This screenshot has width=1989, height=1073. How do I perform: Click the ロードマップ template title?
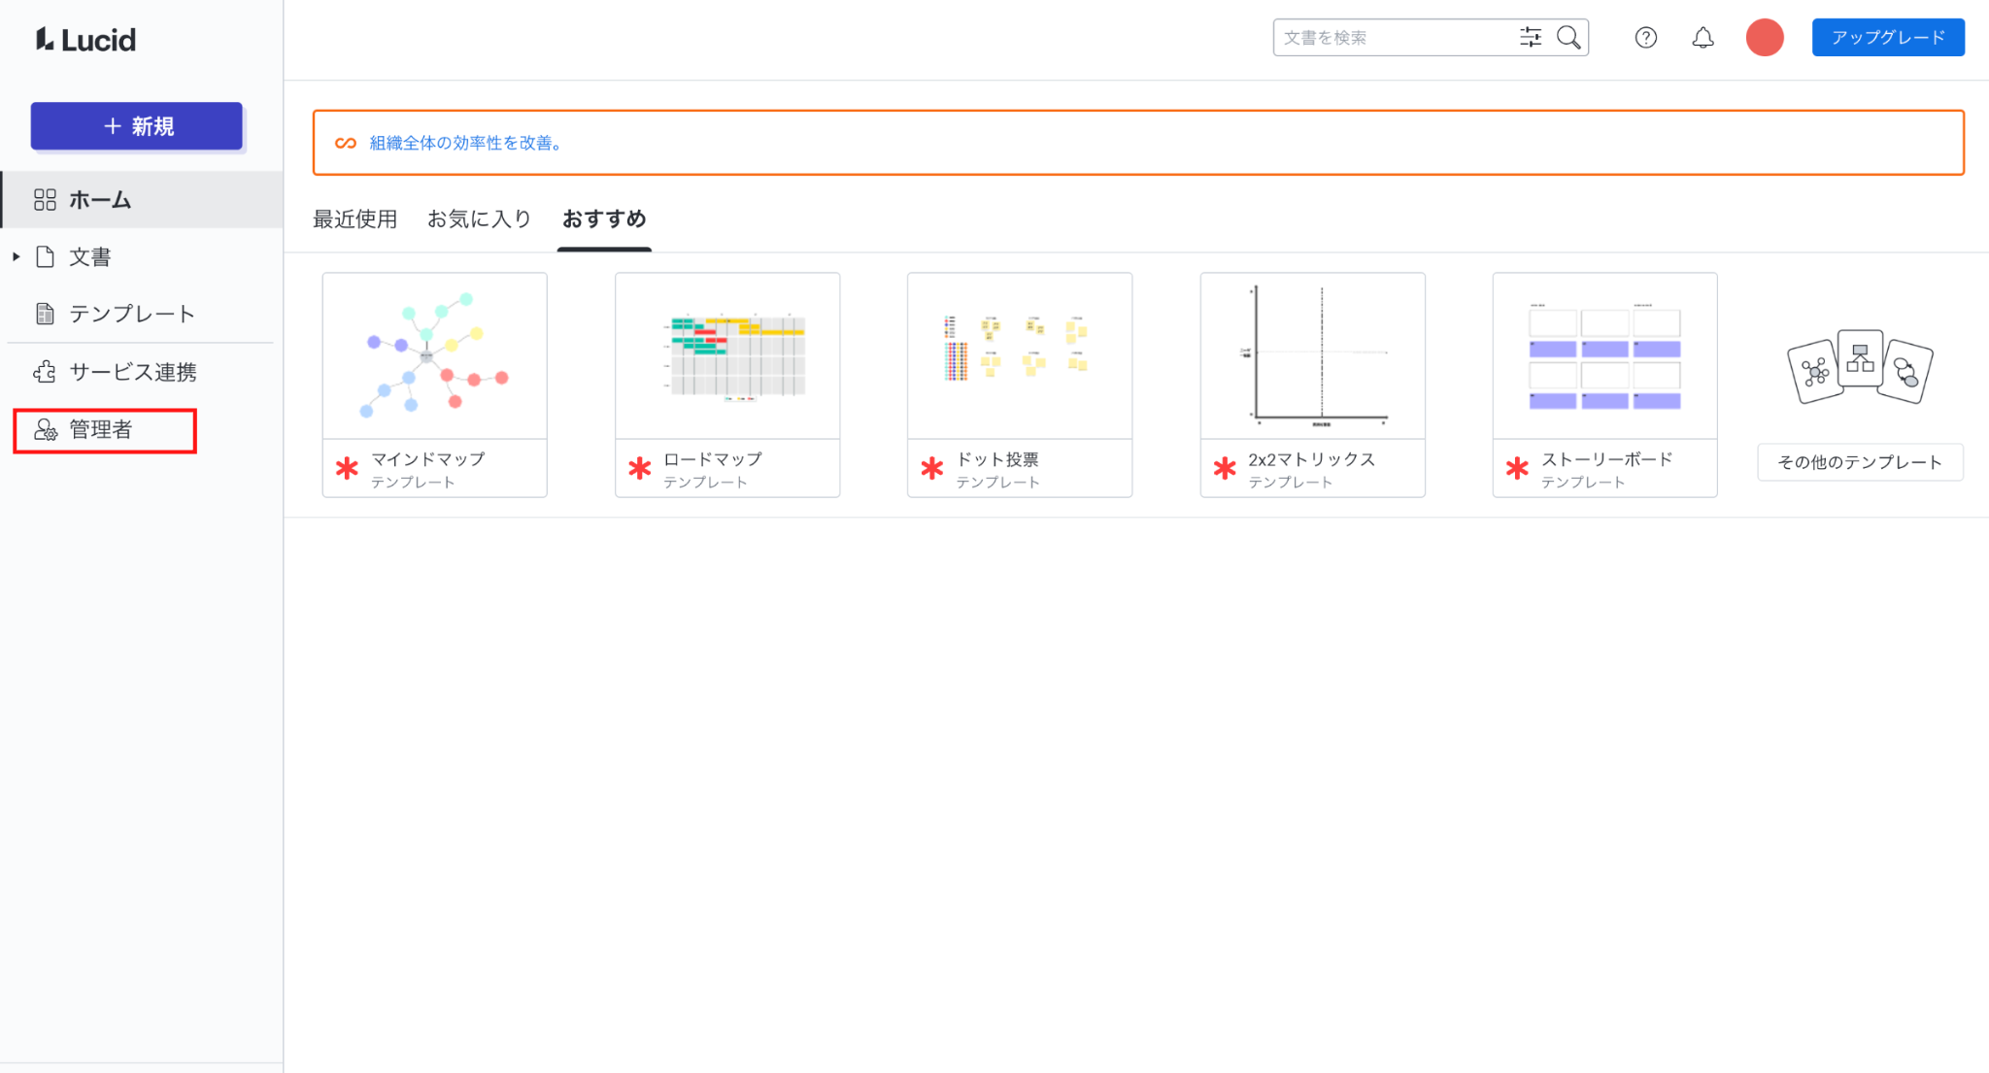(x=713, y=459)
